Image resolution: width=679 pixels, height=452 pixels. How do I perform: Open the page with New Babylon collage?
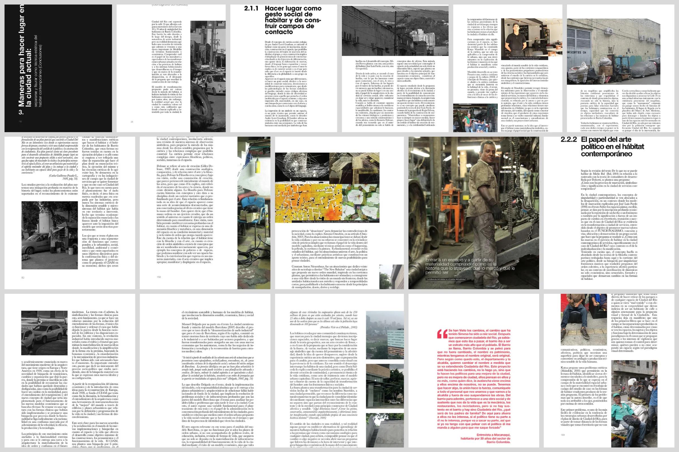pyautogui.click(x=339, y=213)
